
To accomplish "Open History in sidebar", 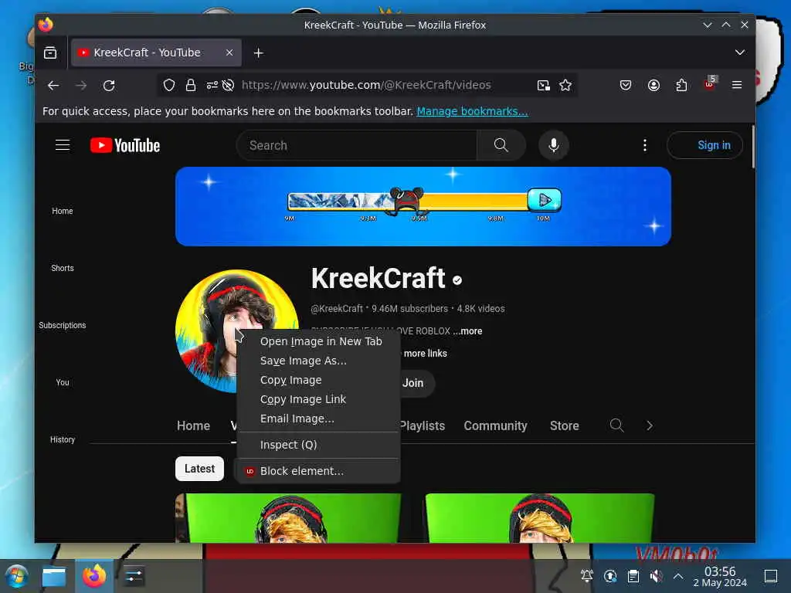I will [63, 439].
